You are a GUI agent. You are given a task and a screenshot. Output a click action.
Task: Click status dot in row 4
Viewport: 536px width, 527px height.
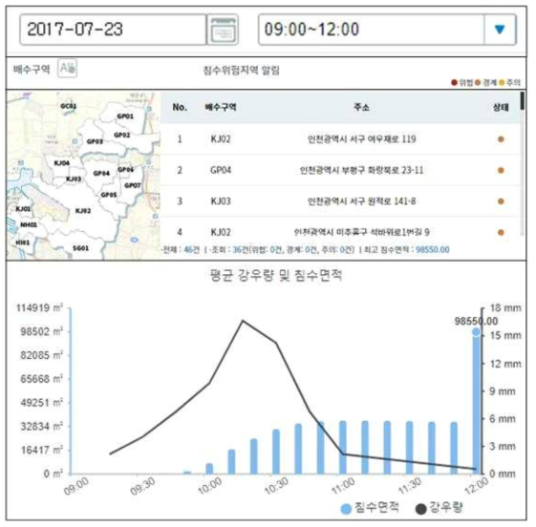coord(501,233)
